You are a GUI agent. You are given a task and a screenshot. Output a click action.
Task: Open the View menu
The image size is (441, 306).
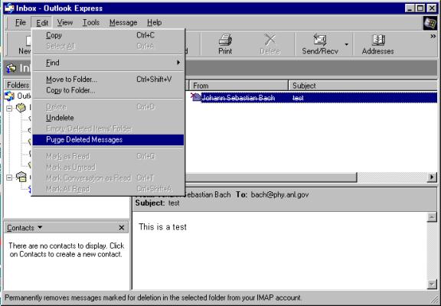[65, 22]
